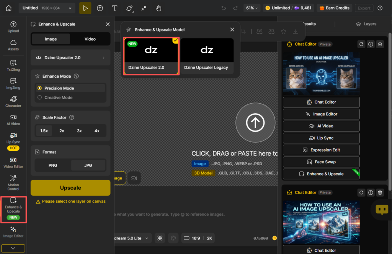The width and height of the screenshot is (392, 254).
Task: Open the Character sidebar tool
Action: coord(13,101)
